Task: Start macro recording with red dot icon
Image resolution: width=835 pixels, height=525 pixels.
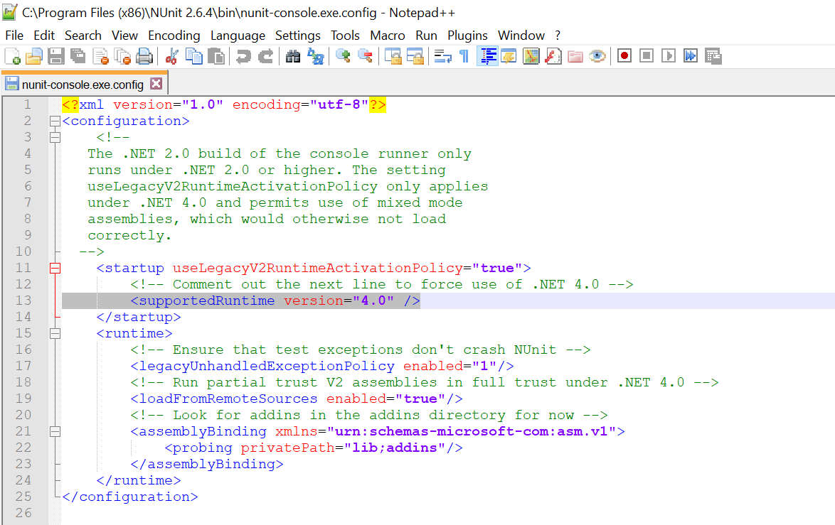Action: coord(624,56)
